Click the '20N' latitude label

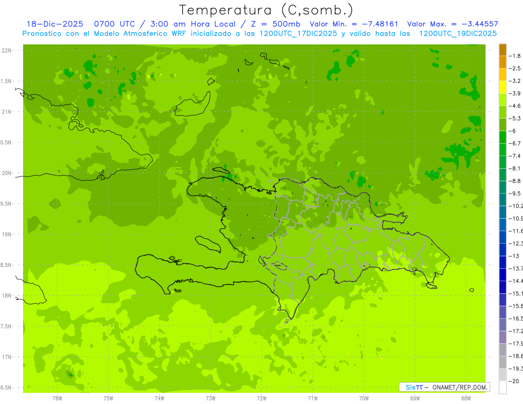pos(7,173)
